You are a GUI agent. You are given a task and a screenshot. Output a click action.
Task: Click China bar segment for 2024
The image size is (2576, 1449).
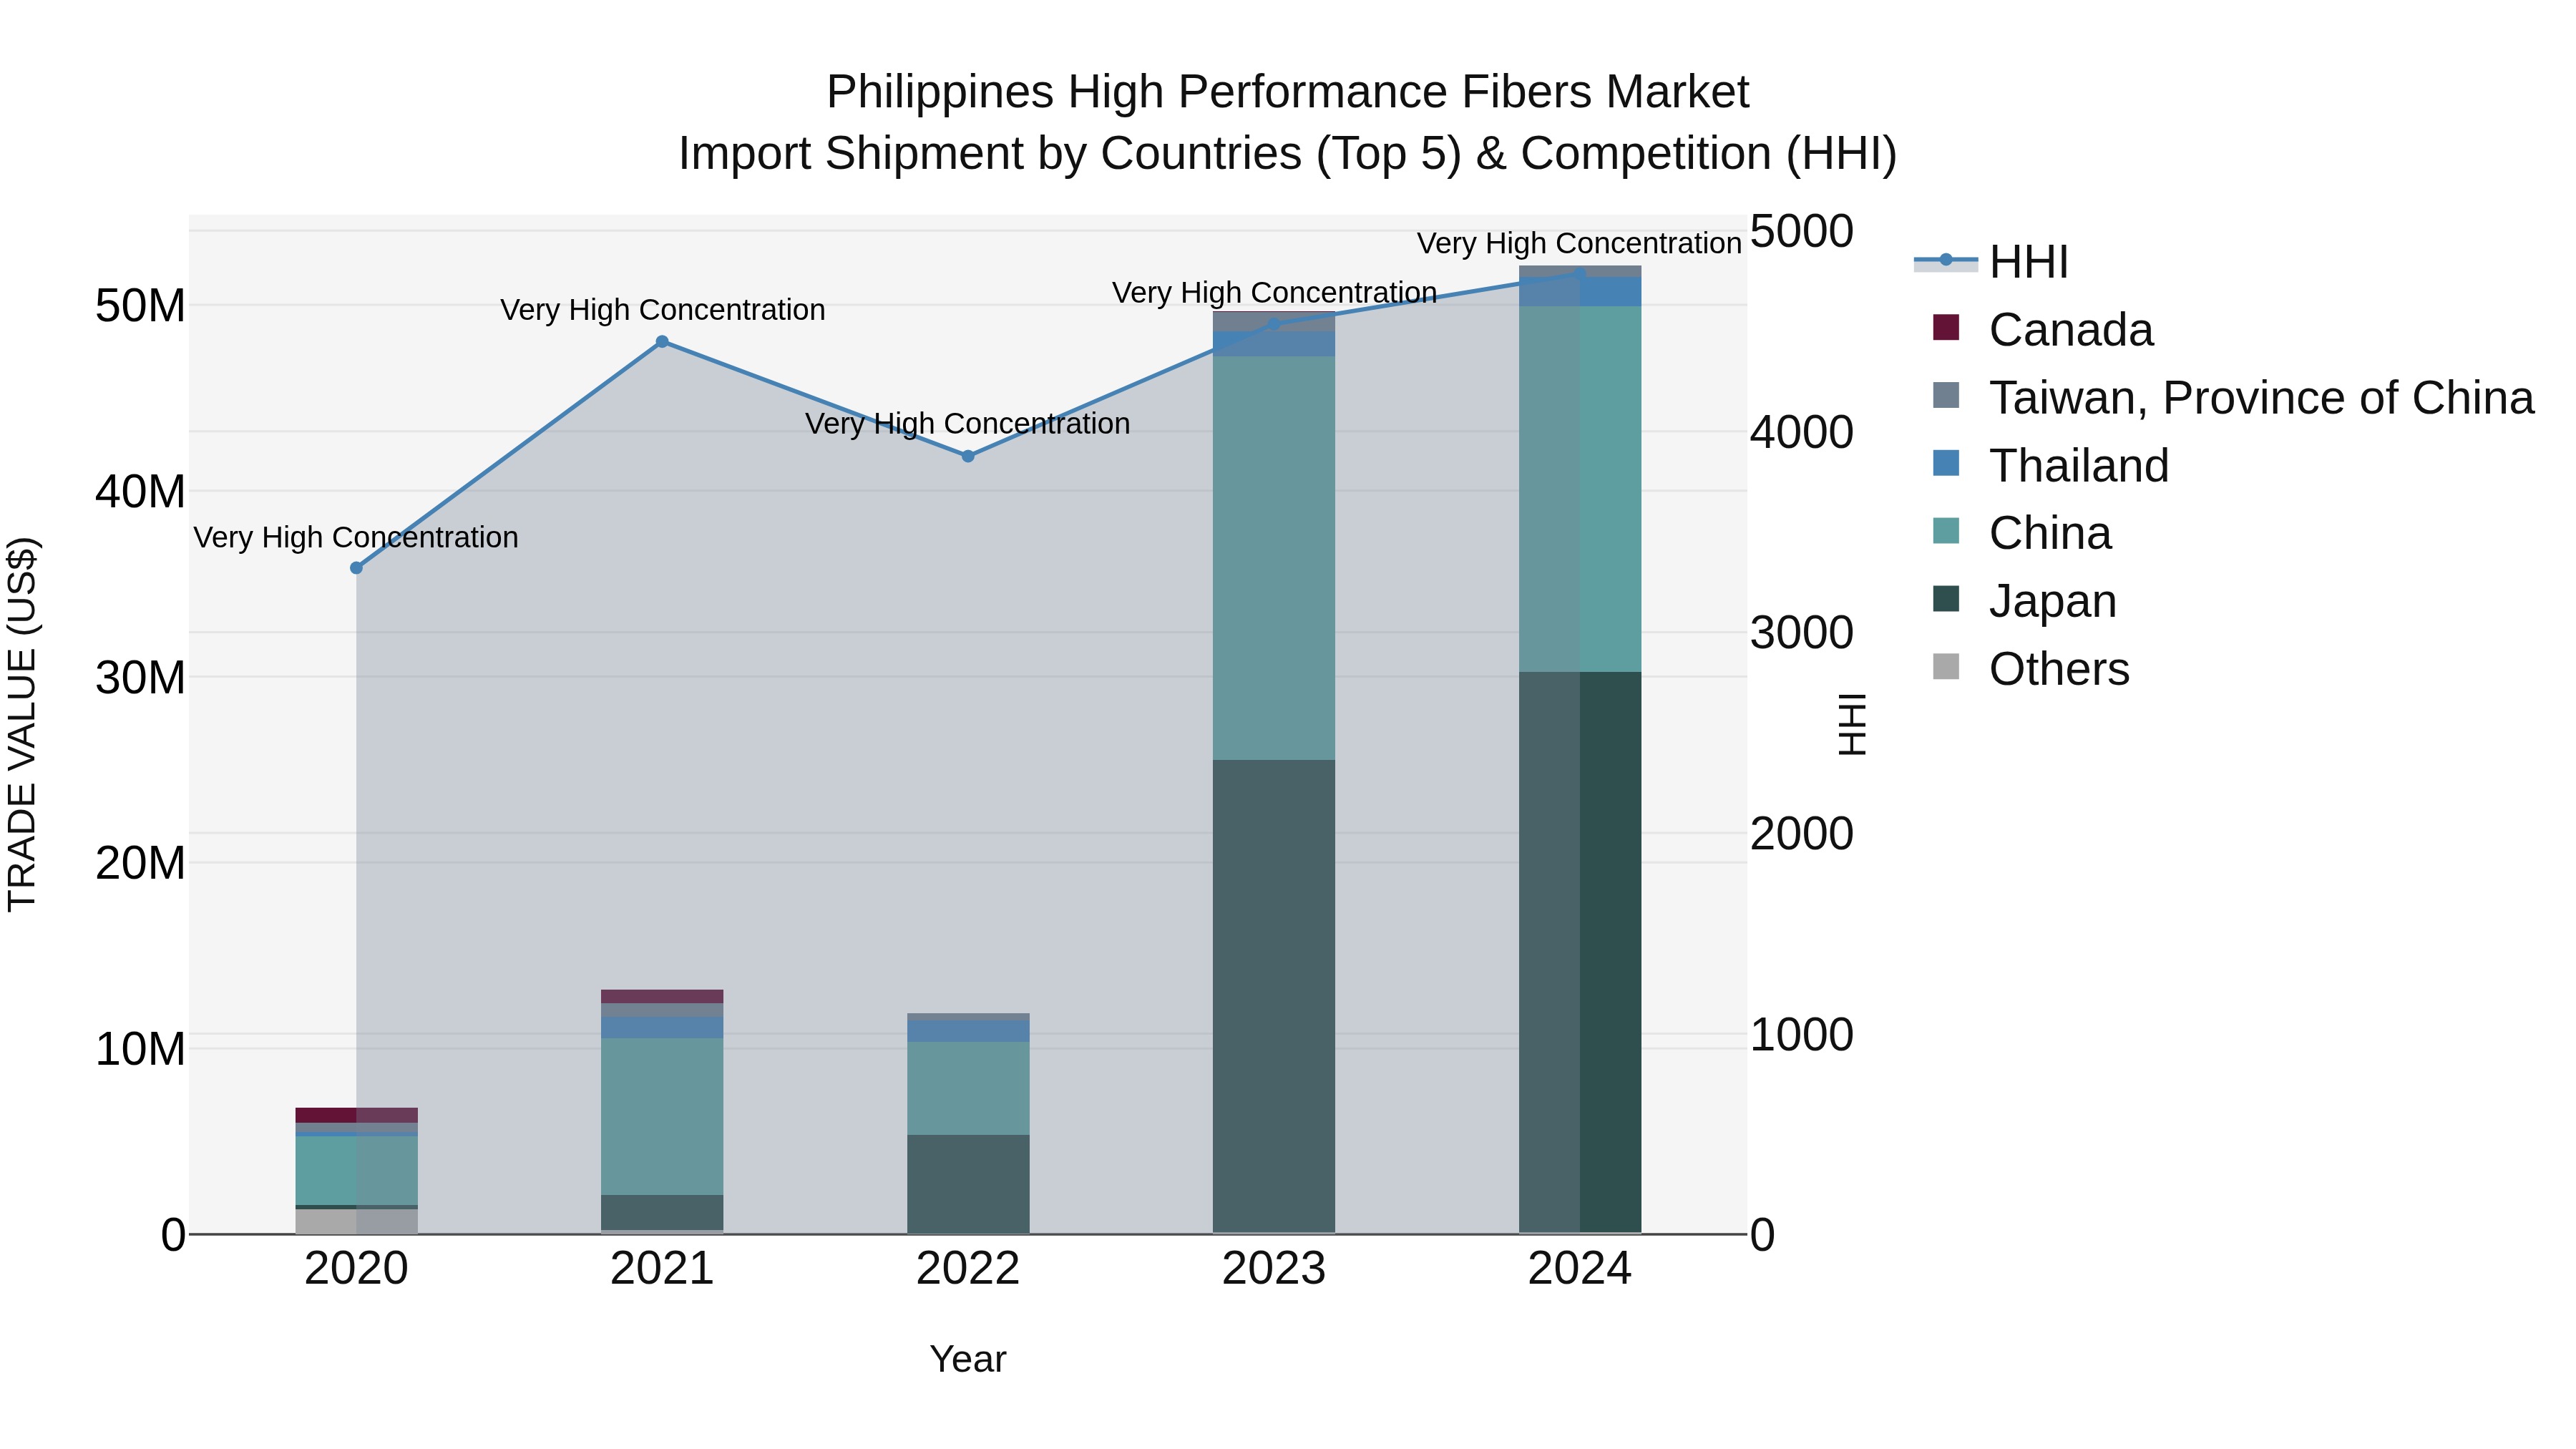1580,489
